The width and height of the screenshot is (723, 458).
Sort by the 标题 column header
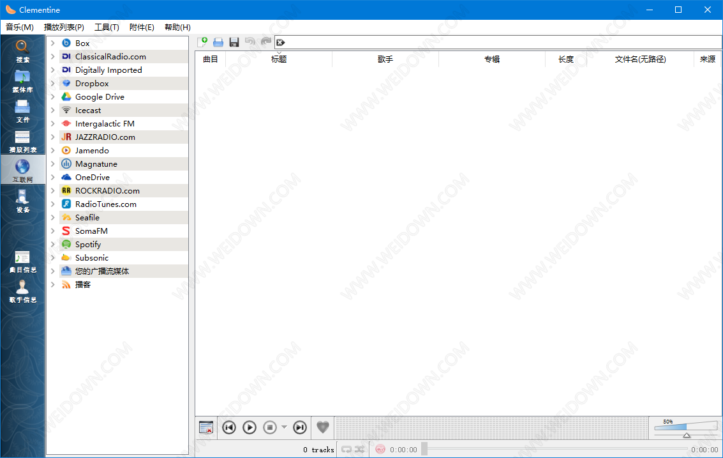click(x=278, y=59)
